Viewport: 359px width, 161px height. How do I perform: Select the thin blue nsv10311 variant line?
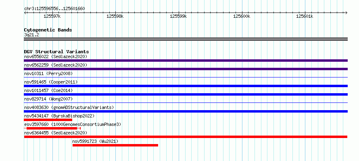click(186, 77)
